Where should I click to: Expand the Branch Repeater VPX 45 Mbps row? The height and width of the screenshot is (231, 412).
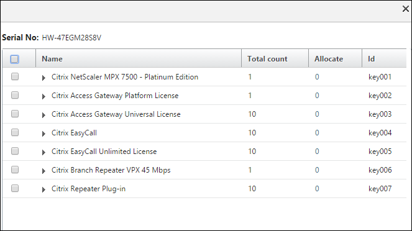[43, 171]
